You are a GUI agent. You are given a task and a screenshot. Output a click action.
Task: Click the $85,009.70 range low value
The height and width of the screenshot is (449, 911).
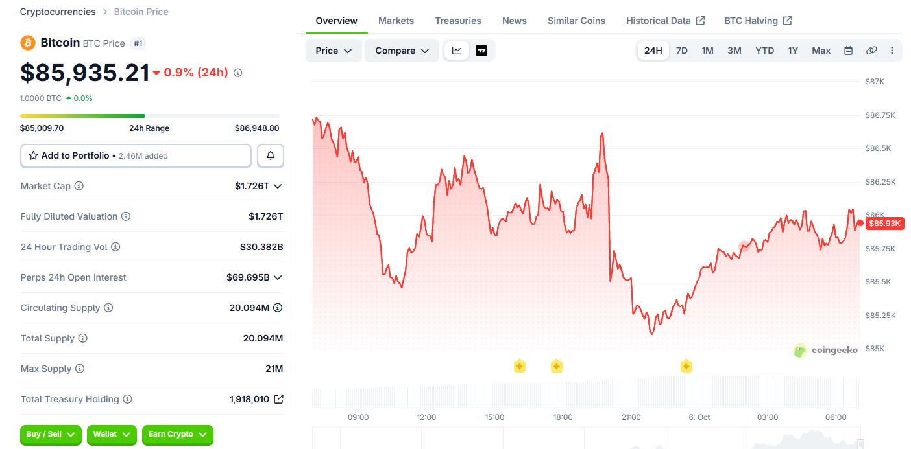click(x=42, y=128)
